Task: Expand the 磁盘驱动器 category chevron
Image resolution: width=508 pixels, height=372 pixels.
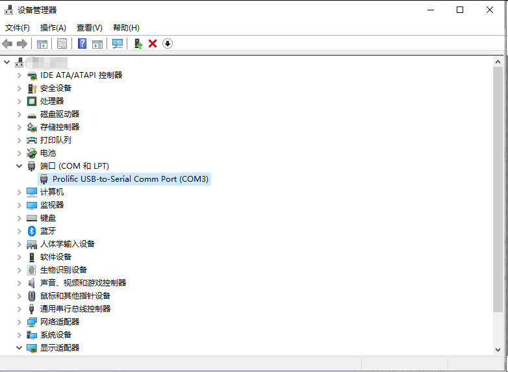Action: tap(19, 114)
